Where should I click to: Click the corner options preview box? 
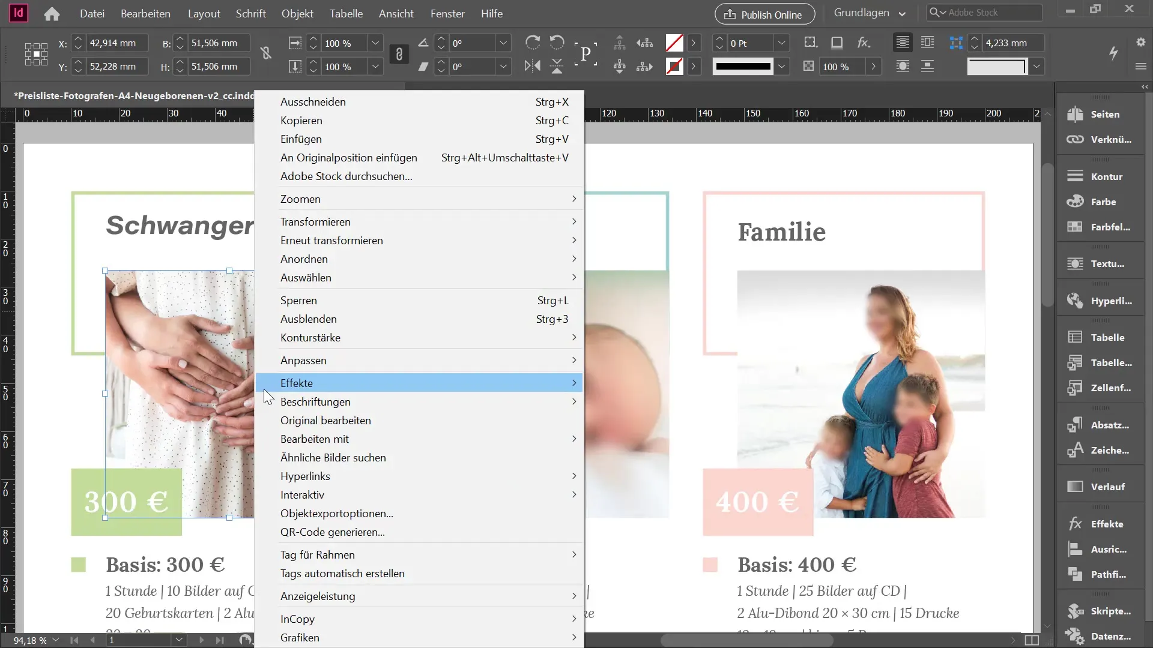pos(997,67)
